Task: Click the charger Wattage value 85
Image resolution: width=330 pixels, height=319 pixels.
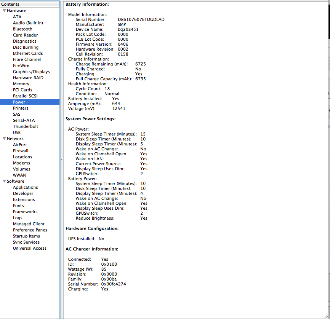Action: (x=104, y=270)
